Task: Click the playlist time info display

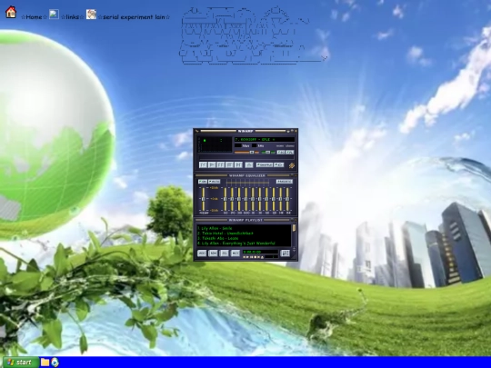Action: point(261,252)
